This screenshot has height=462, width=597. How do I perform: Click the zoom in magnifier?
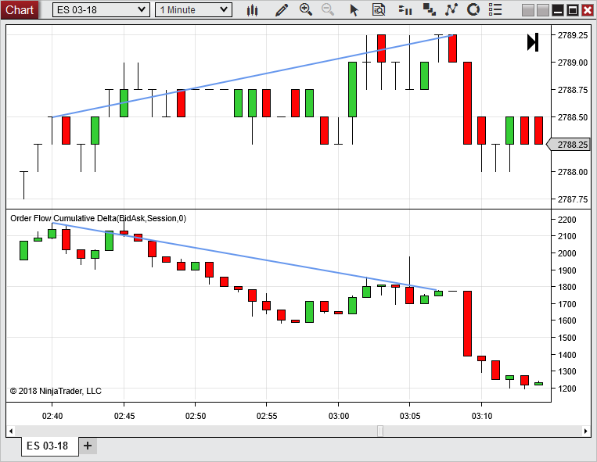pos(306,10)
